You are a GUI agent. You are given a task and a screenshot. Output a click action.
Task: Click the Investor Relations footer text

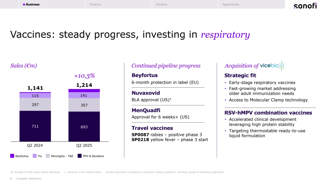click(29, 179)
